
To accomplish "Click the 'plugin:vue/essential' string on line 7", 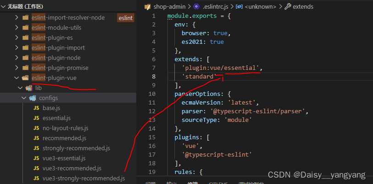I will pos(220,68).
